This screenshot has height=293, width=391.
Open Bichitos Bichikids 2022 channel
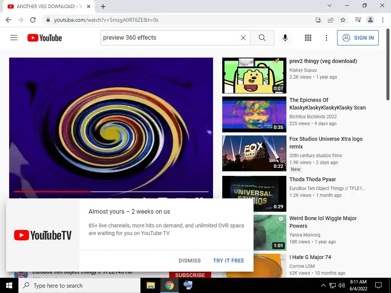click(x=313, y=117)
